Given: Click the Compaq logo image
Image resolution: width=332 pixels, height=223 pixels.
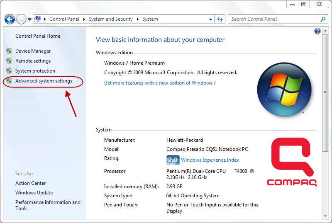Looking at the screenshot, I should pos(292,162).
